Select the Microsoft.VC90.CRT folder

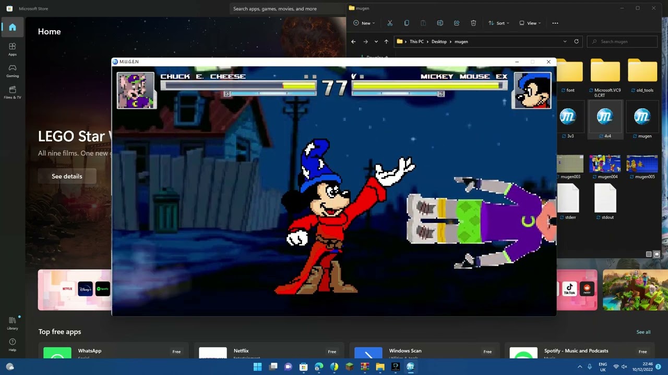pyautogui.click(x=605, y=78)
